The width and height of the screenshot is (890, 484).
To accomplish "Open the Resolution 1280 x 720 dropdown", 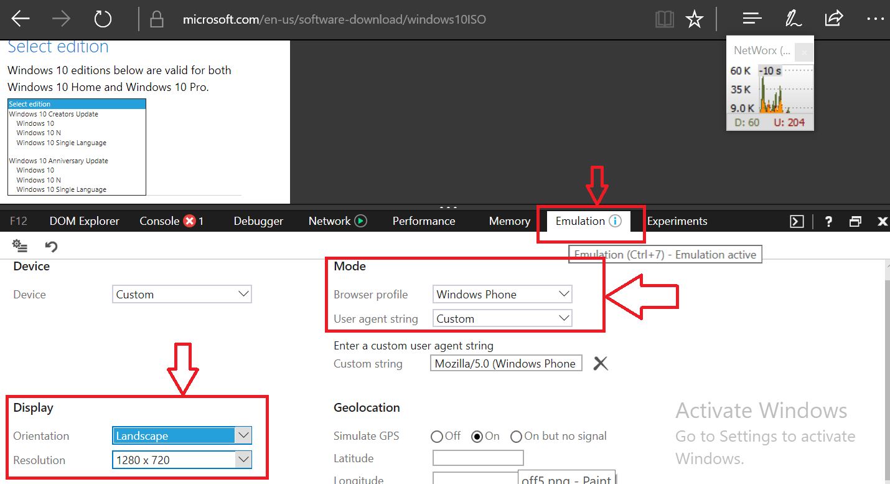I will [x=182, y=460].
